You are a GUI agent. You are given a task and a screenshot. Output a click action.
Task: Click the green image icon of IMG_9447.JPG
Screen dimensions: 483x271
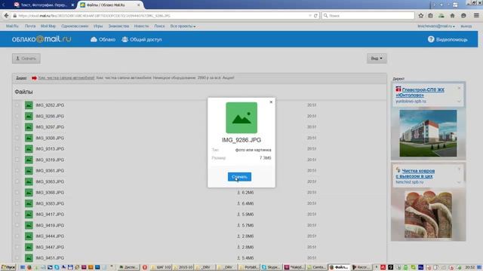point(29,247)
